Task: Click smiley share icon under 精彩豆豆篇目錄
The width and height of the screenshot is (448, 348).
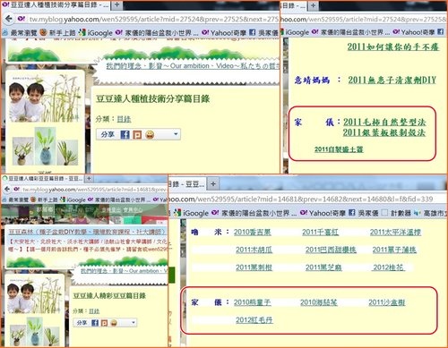Action: tap(114, 323)
